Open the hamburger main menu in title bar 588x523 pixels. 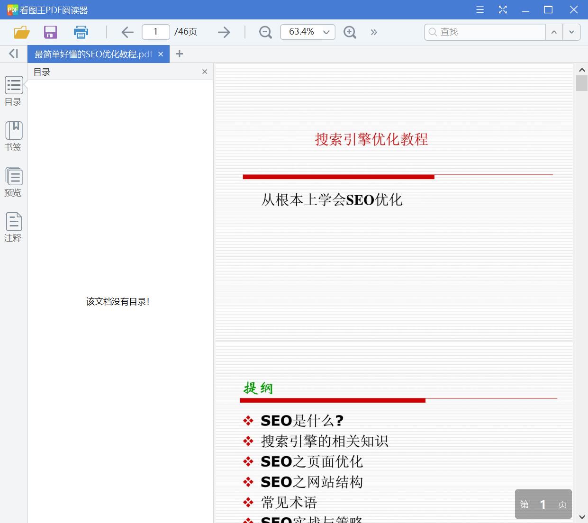(x=480, y=10)
